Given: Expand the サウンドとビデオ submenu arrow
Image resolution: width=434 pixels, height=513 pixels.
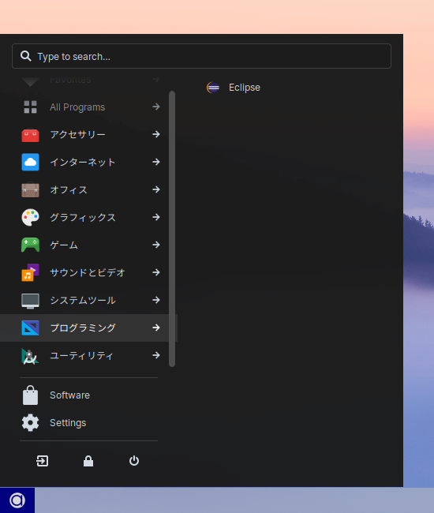Looking at the screenshot, I should [156, 272].
